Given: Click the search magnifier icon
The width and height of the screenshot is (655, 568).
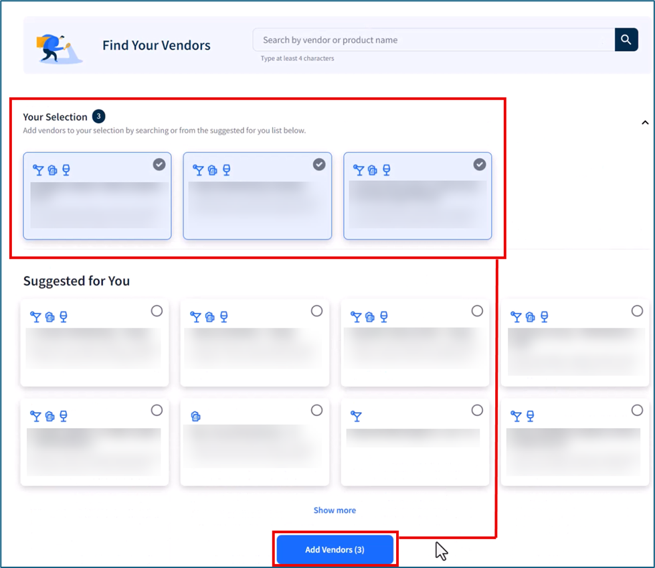Looking at the screenshot, I should [626, 40].
